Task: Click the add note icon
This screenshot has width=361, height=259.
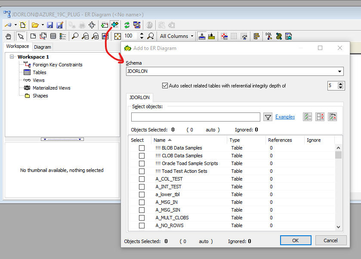Action: [33, 36]
